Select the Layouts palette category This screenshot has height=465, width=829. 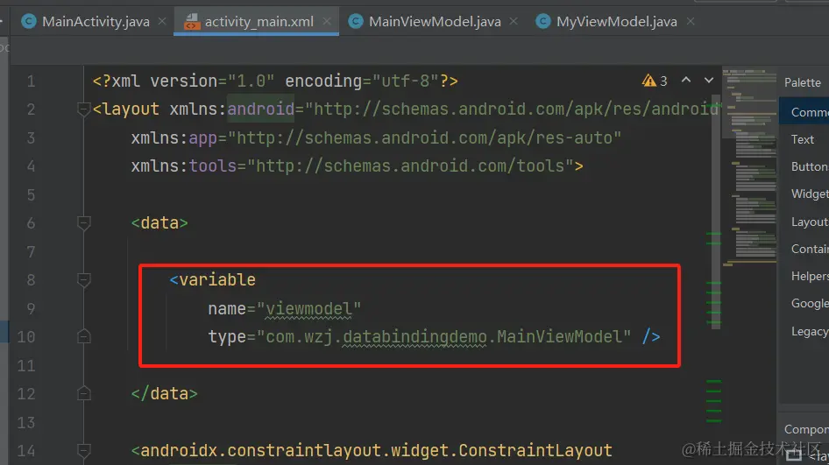[x=804, y=222]
